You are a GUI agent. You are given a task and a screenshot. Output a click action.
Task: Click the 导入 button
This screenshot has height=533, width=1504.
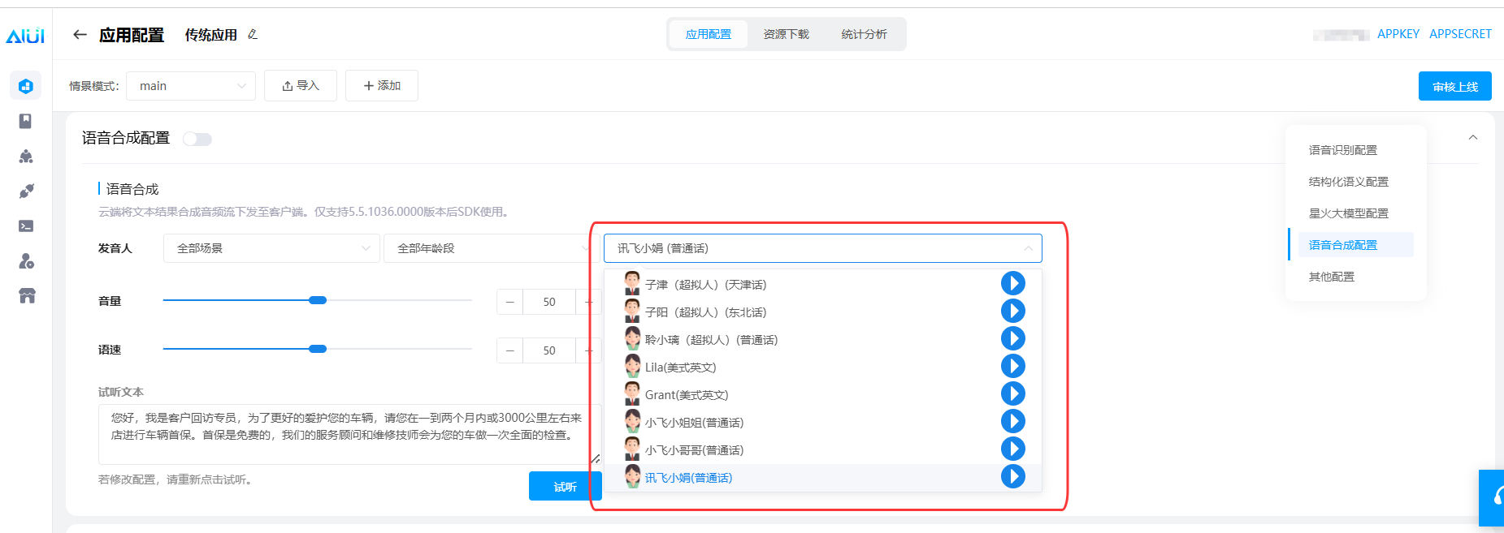point(301,86)
